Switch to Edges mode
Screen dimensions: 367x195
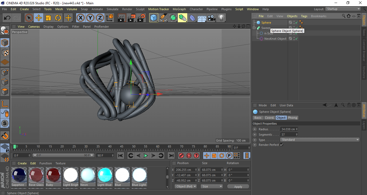coord(5,82)
